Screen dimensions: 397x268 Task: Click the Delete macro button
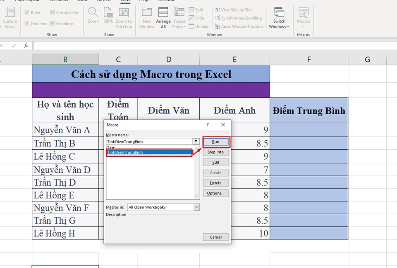tap(216, 183)
